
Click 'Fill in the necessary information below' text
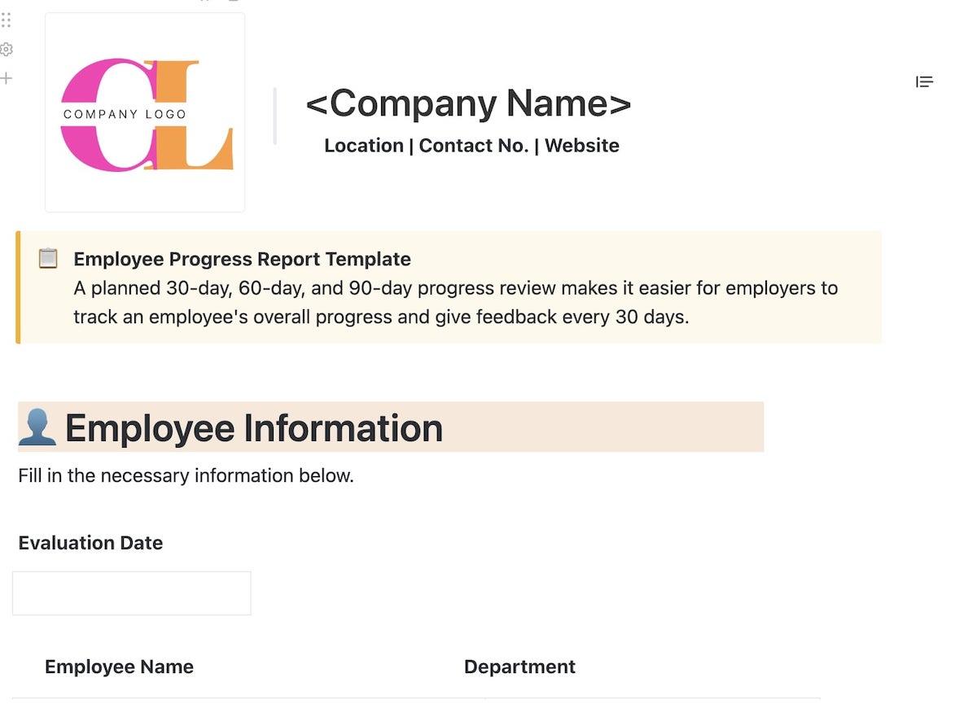[x=186, y=475]
